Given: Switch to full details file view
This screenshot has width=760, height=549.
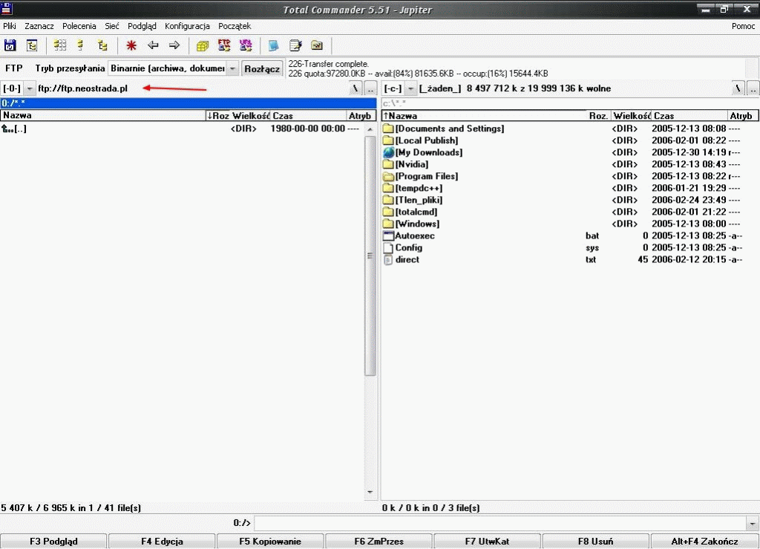Looking at the screenshot, I should pyautogui.click(x=81, y=45).
